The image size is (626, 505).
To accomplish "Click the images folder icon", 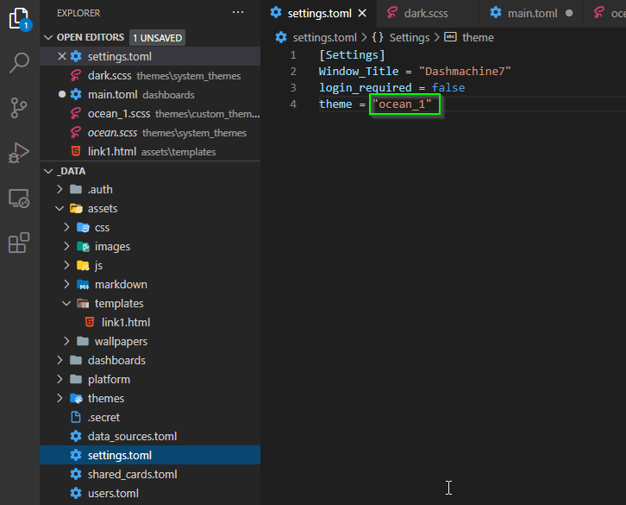I will 83,246.
